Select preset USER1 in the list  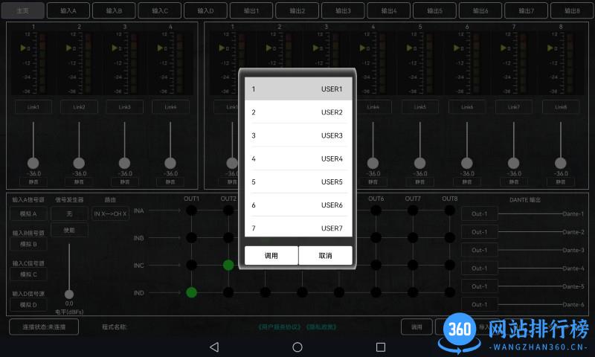pos(298,89)
